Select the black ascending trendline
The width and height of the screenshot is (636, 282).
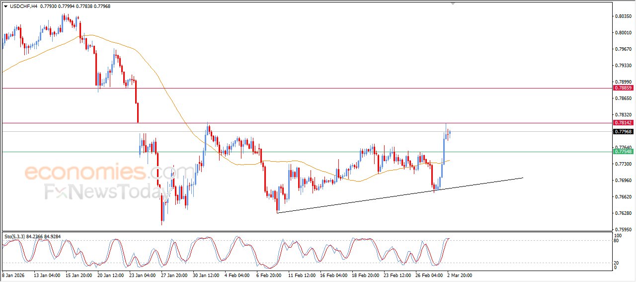[x=400, y=195]
